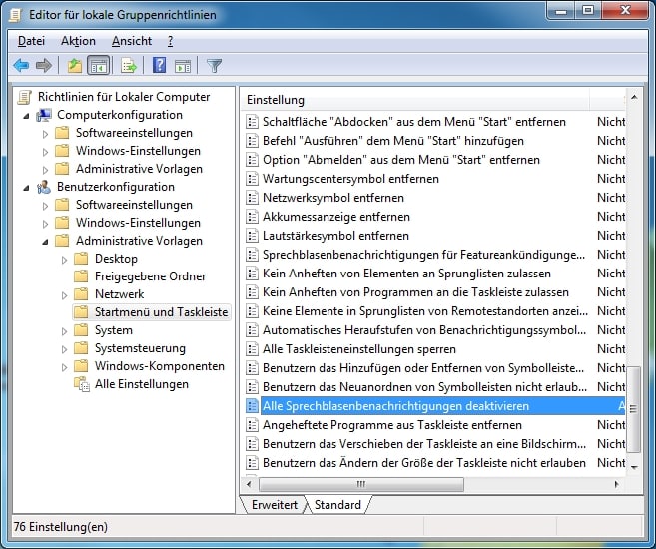Click the folder icon beside Freigegebene Ordner
Image resolution: width=656 pixels, height=549 pixels.
tap(81, 276)
